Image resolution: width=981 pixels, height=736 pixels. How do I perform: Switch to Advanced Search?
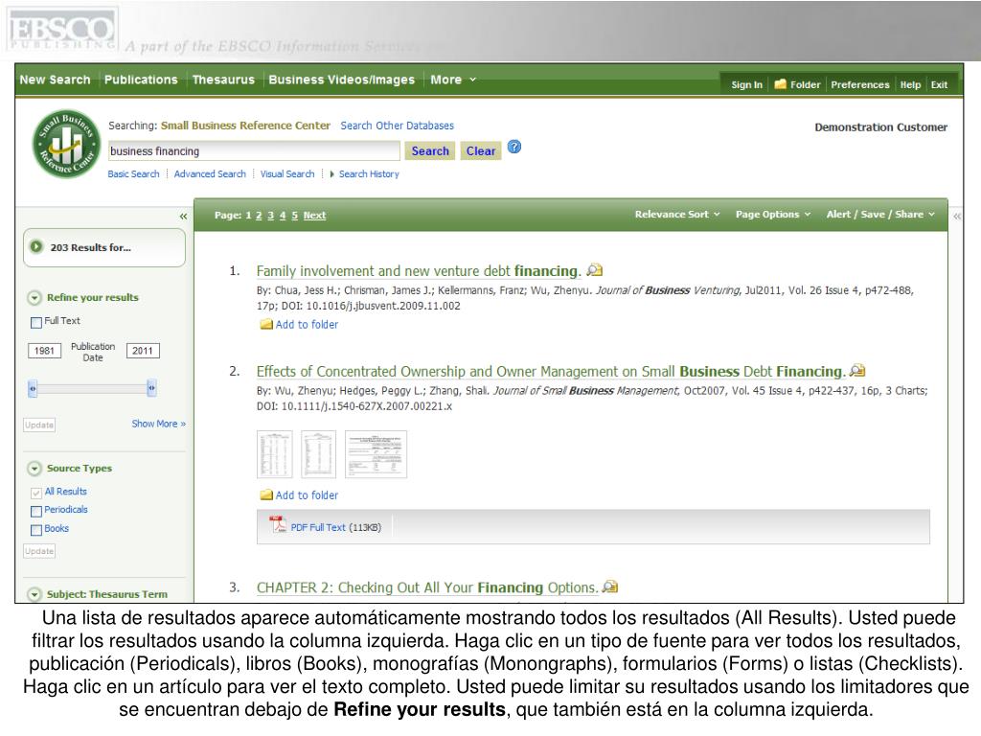coord(210,174)
